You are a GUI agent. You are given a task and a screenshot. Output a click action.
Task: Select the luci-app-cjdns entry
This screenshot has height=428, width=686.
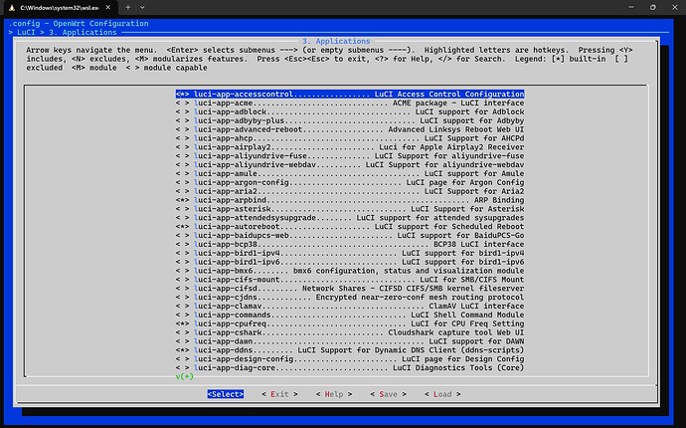click(350, 297)
